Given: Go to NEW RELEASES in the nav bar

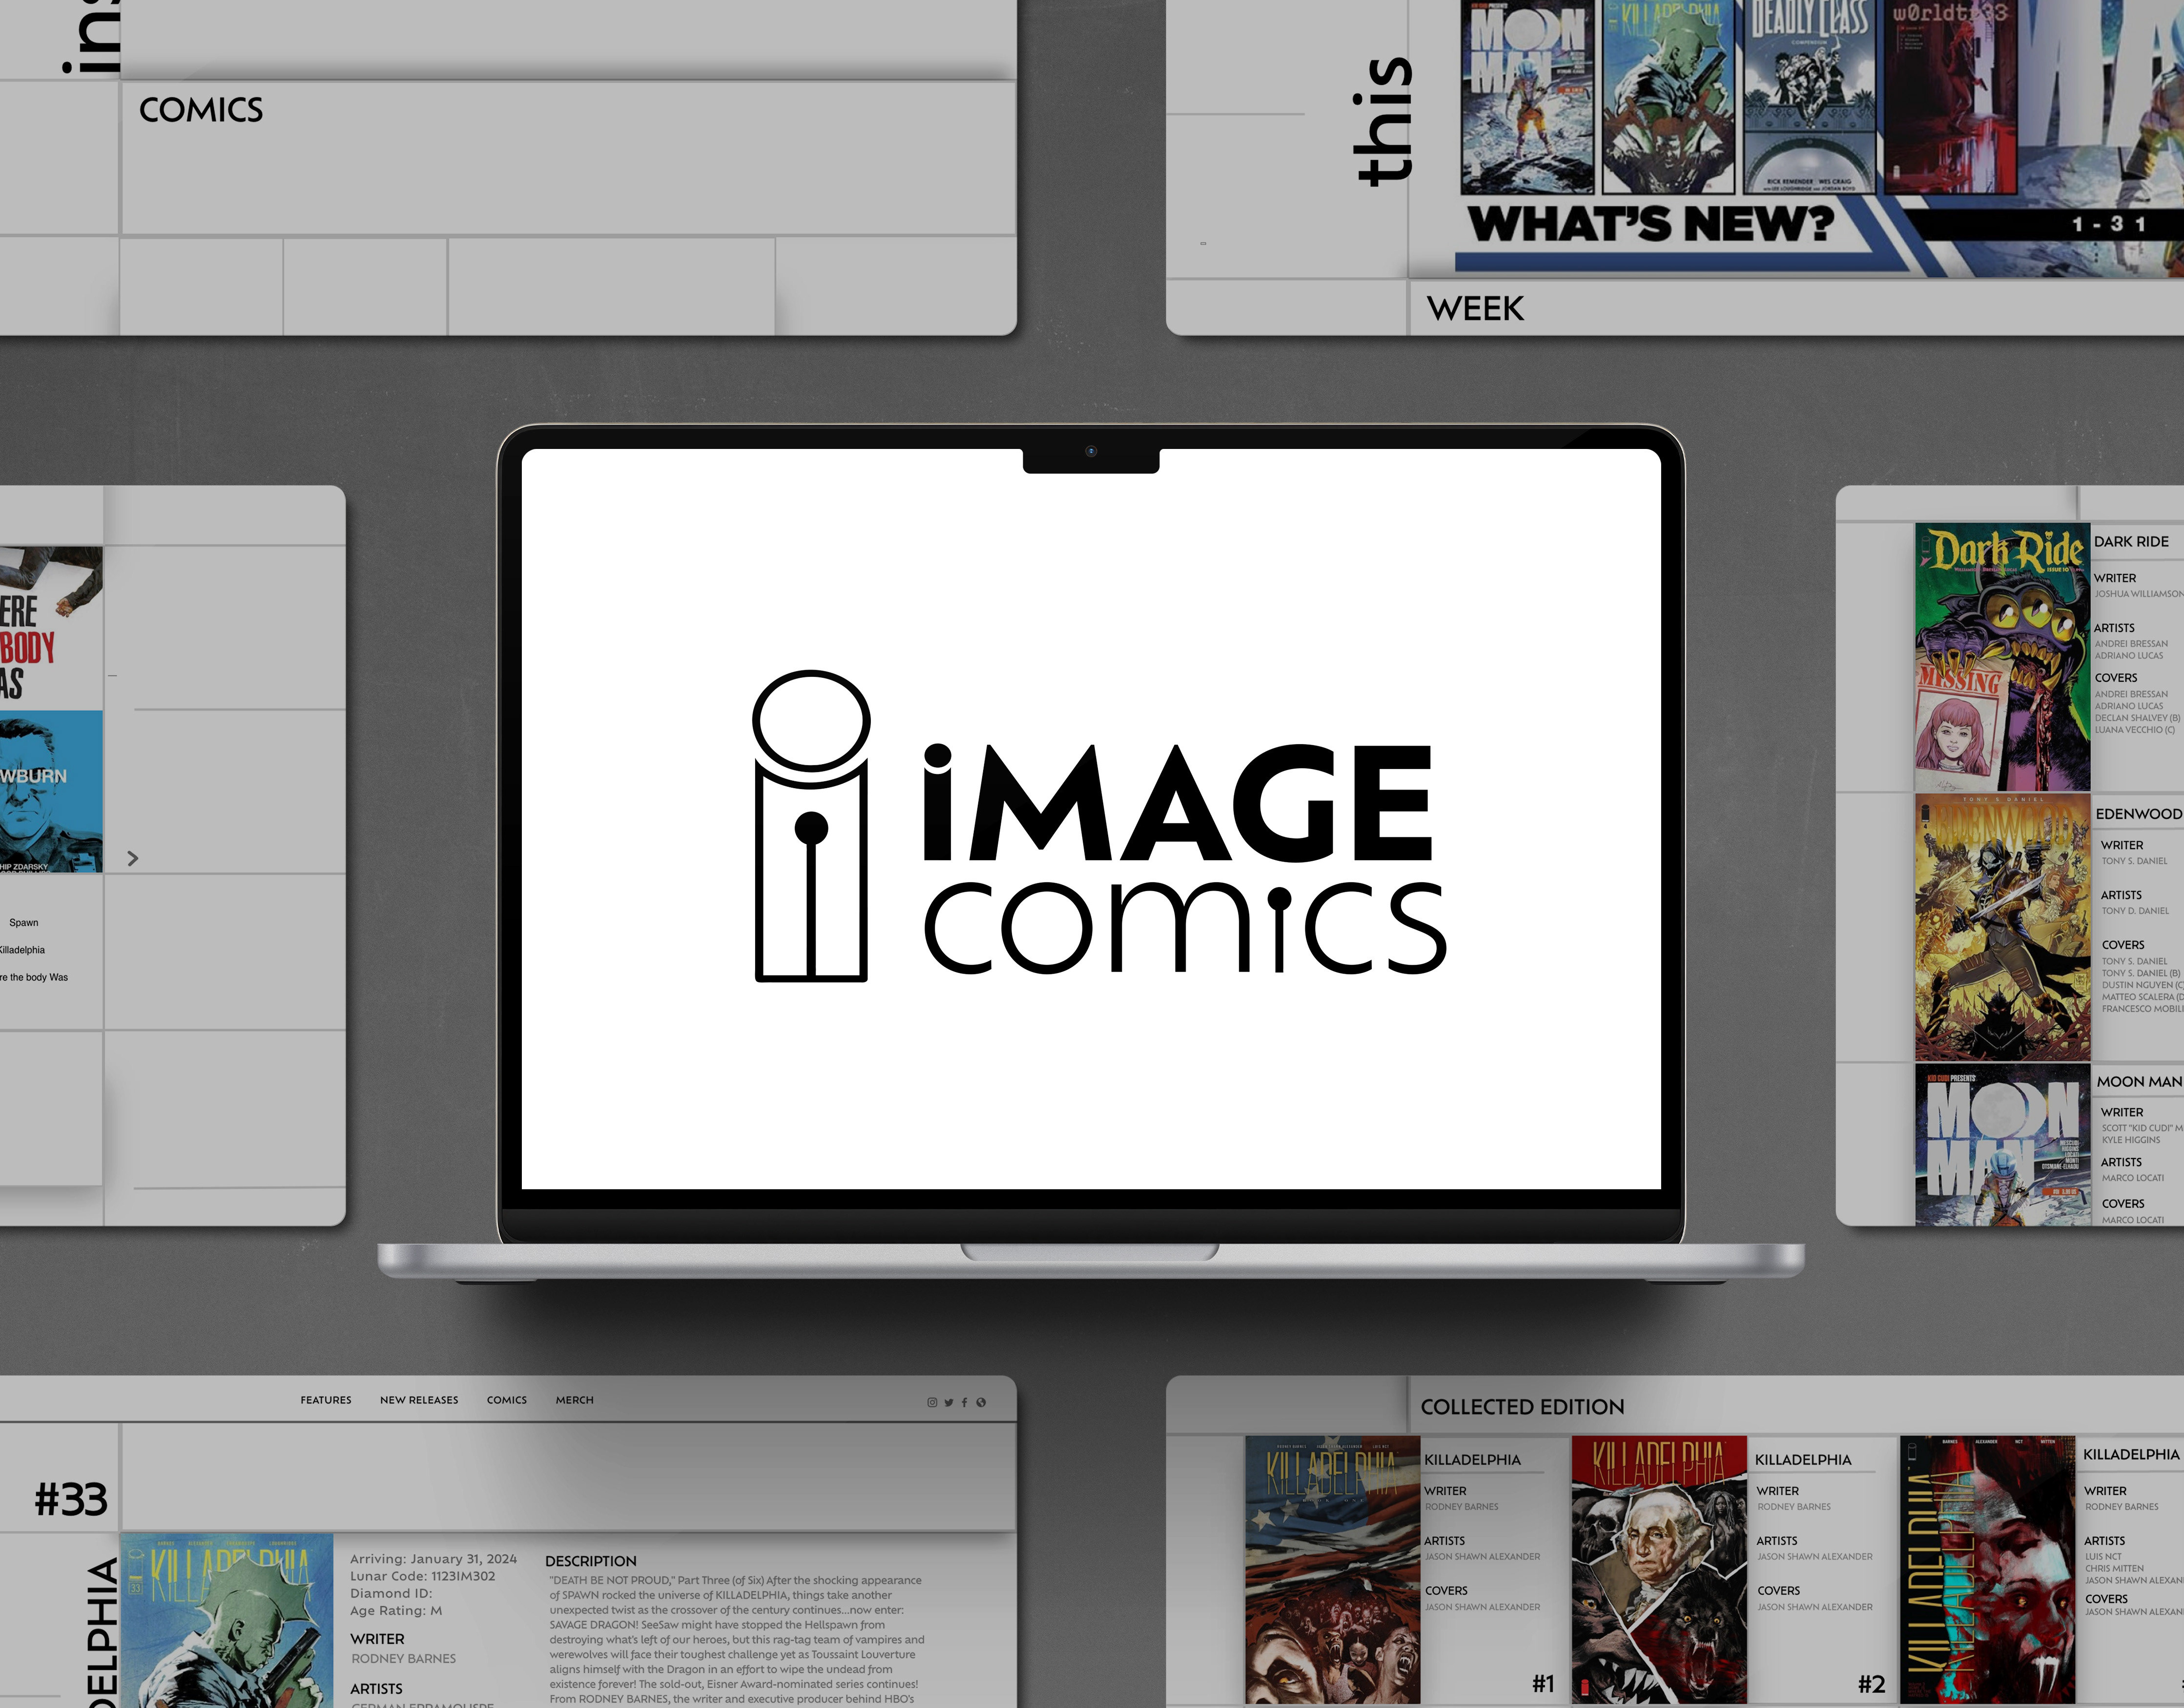Looking at the screenshot, I should coord(419,1400).
